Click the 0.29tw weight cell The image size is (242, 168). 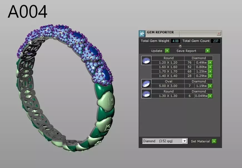pos(201,76)
